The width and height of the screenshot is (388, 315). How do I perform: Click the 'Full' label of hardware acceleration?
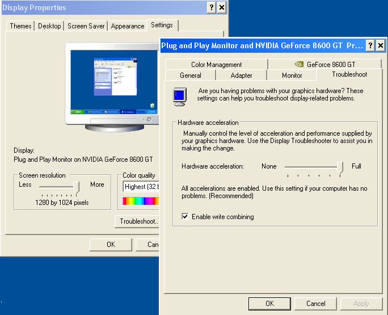click(x=356, y=166)
